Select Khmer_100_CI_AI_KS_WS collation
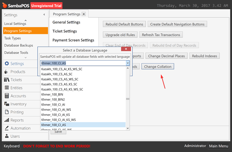The height and width of the screenshot is (152, 232). point(83,120)
